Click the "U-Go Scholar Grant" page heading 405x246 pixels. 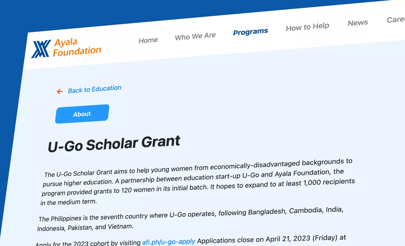(114, 142)
